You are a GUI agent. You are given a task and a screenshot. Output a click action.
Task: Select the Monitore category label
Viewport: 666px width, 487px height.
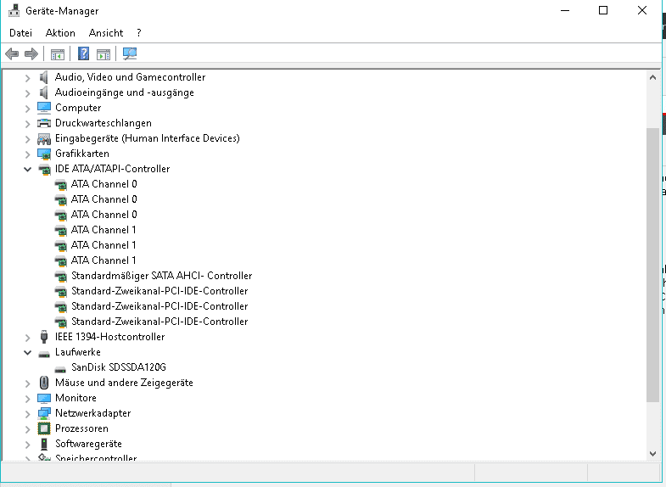coord(76,398)
